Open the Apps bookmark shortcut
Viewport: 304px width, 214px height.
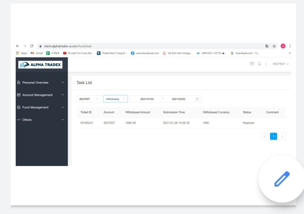tap(21, 53)
